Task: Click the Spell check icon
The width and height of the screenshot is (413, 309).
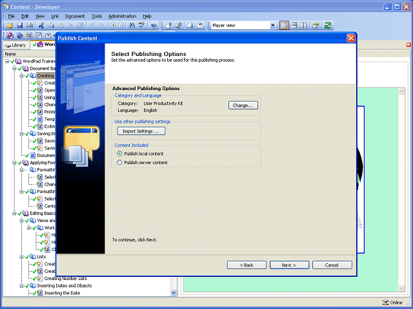Action: point(142,26)
